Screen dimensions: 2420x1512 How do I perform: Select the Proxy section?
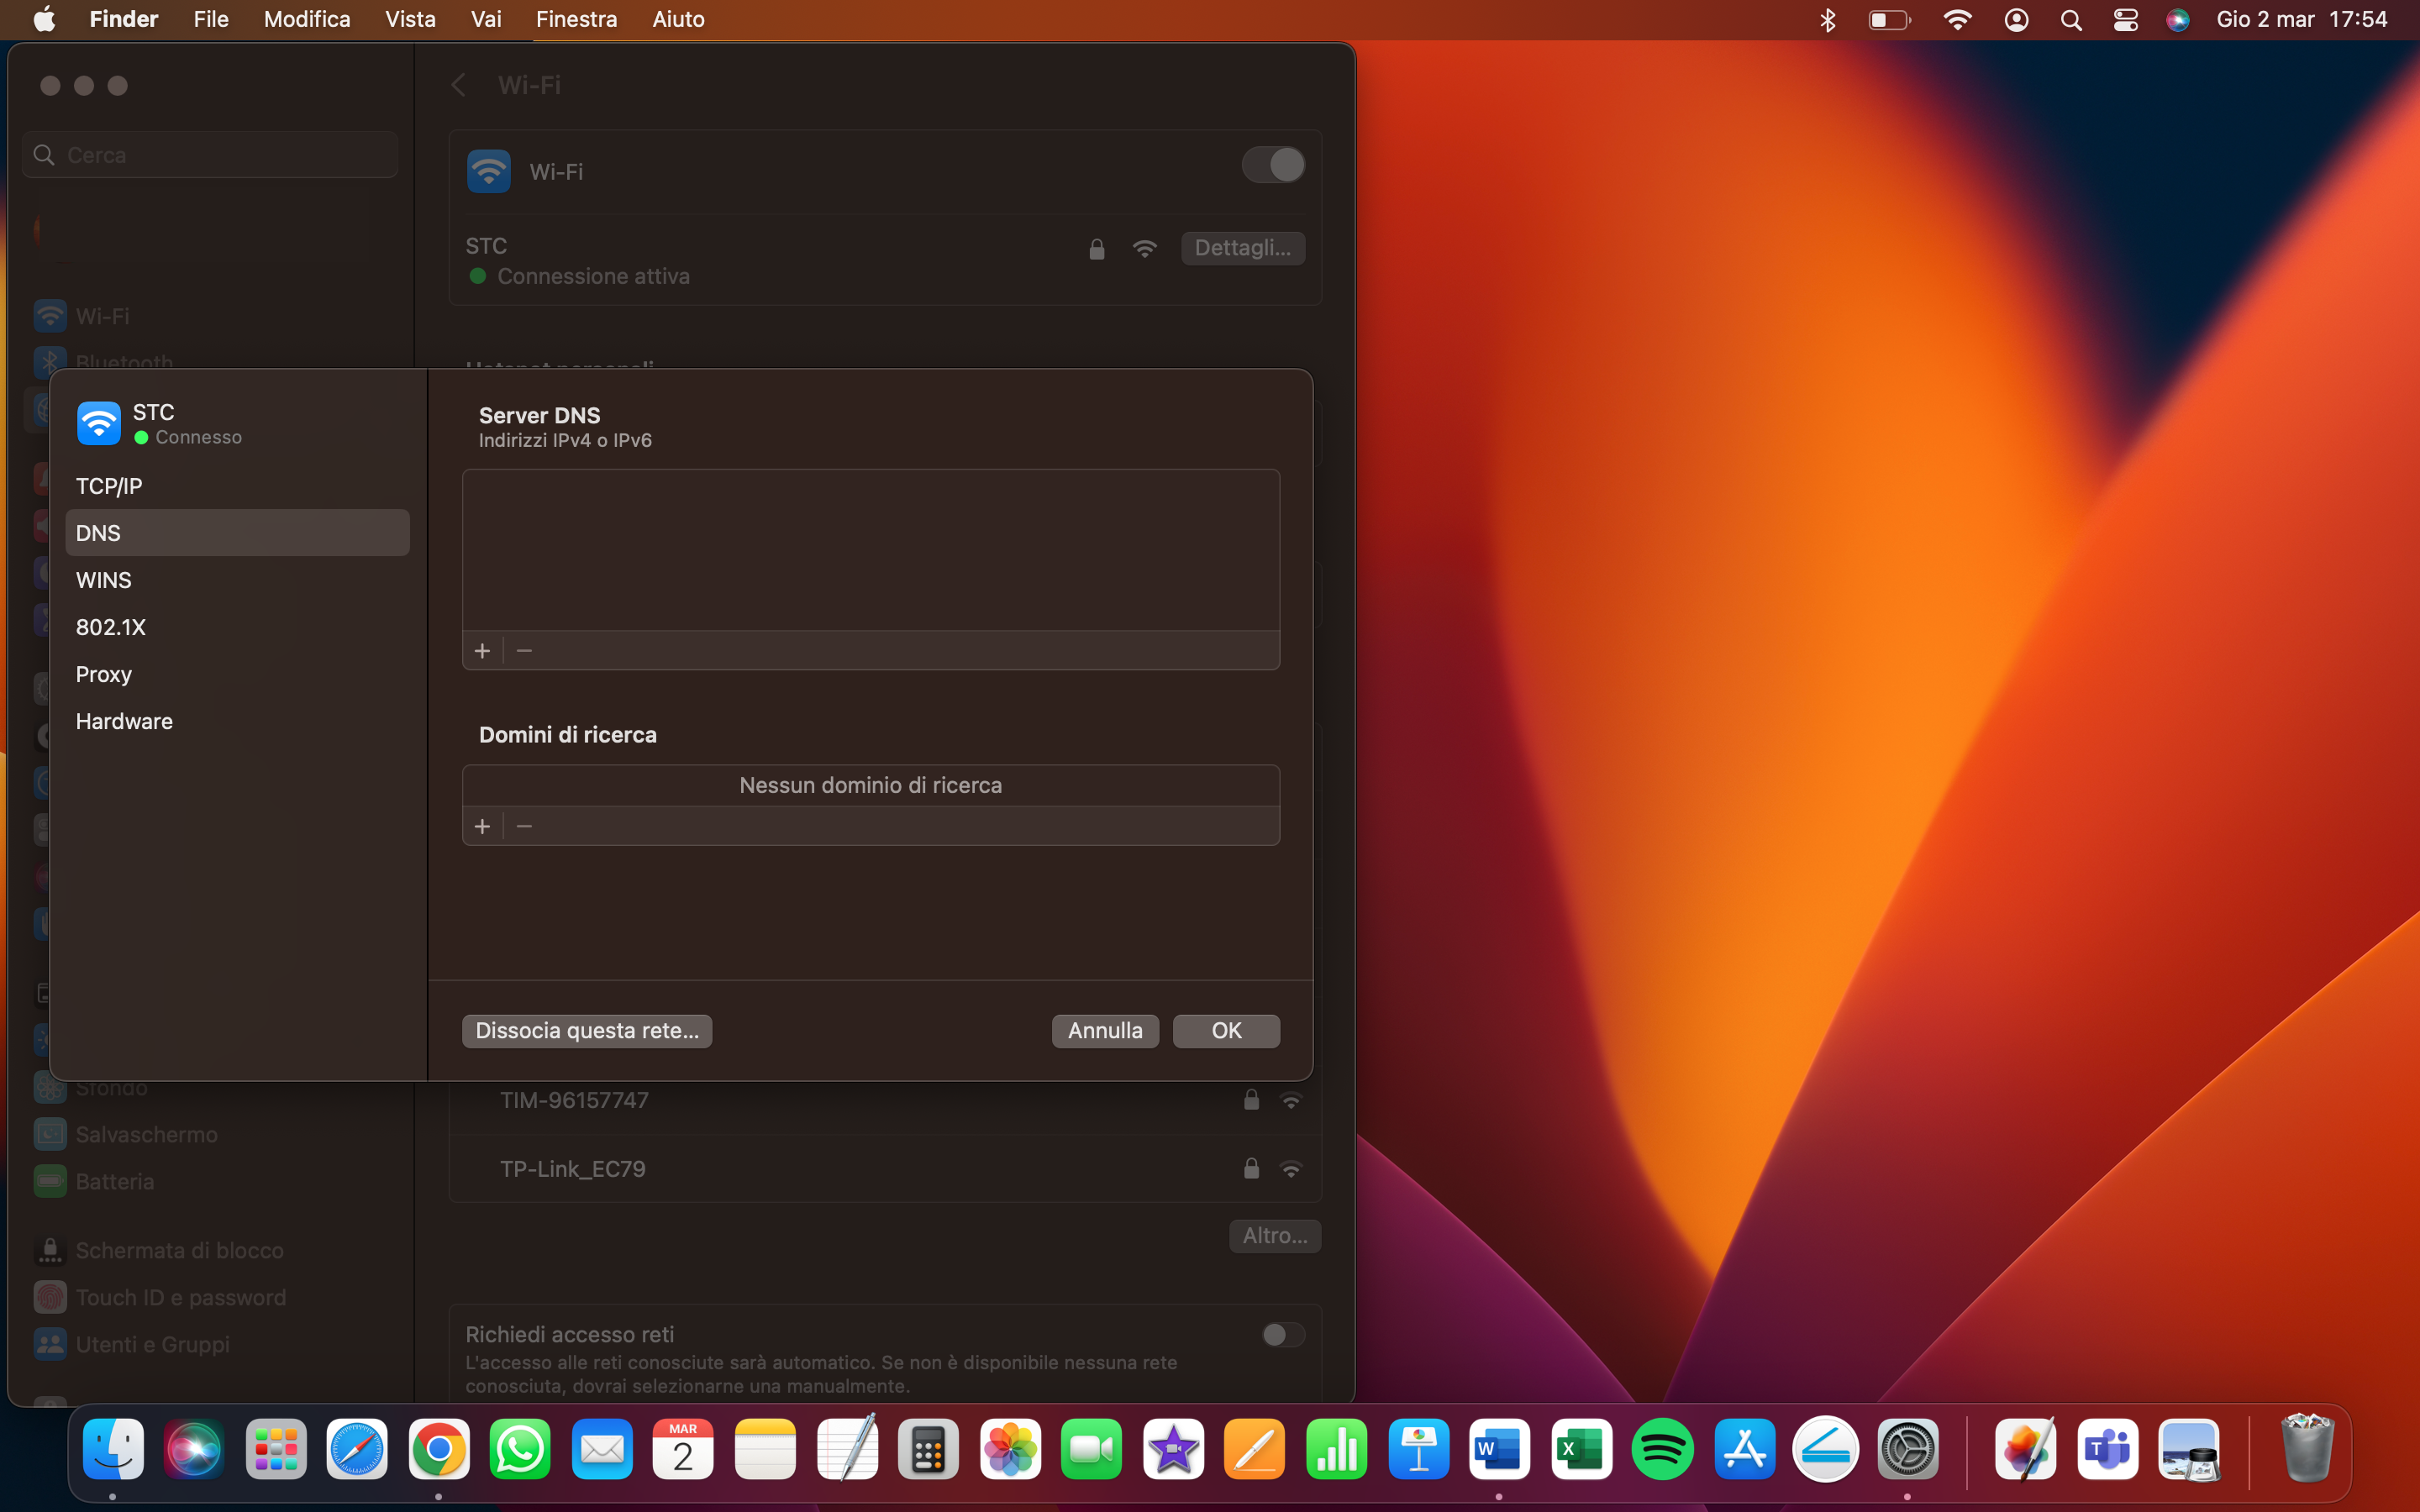(x=103, y=674)
